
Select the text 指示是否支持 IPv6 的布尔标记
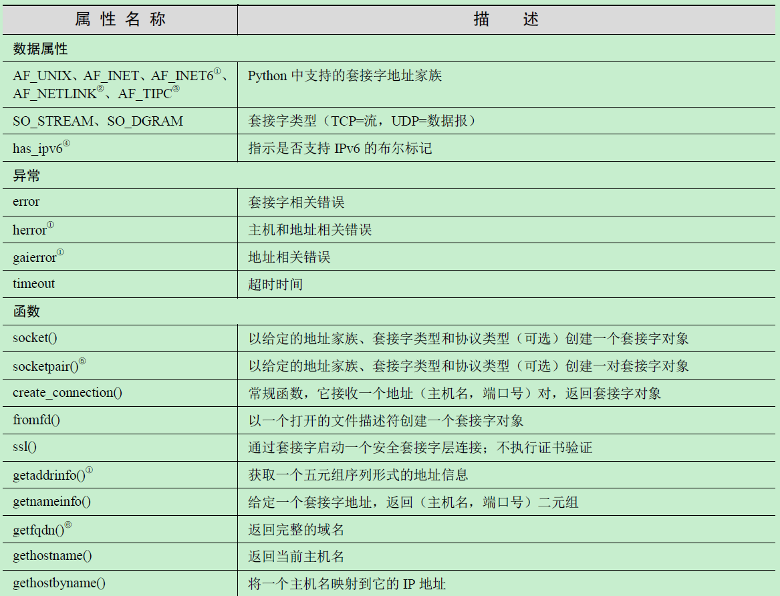[x=340, y=148]
